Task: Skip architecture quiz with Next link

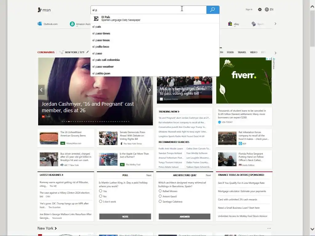Action: (208, 175)
